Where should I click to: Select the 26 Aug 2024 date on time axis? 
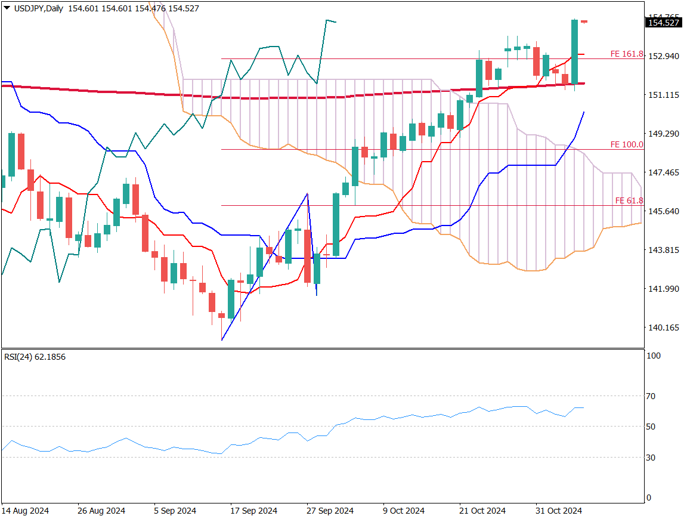point(101,511)
